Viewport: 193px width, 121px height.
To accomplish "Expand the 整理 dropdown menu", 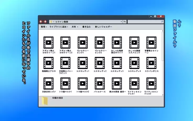I will [44, 27].
